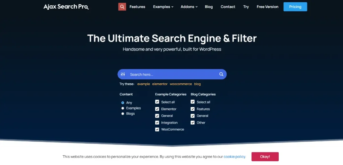Click the 'Content' filter heading text
Image resolution: width=343 pixels, height=165 pixels.
coord(126,94)
